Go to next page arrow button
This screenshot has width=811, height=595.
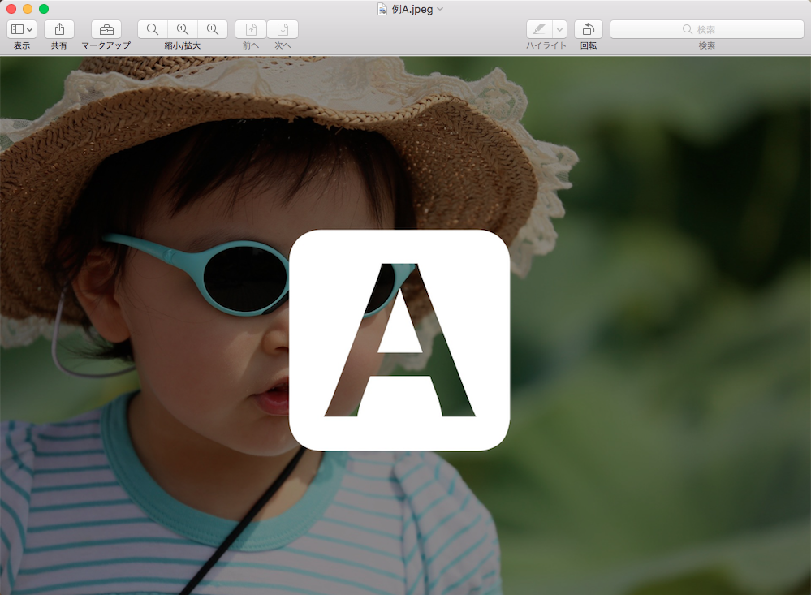coord(283,29)
